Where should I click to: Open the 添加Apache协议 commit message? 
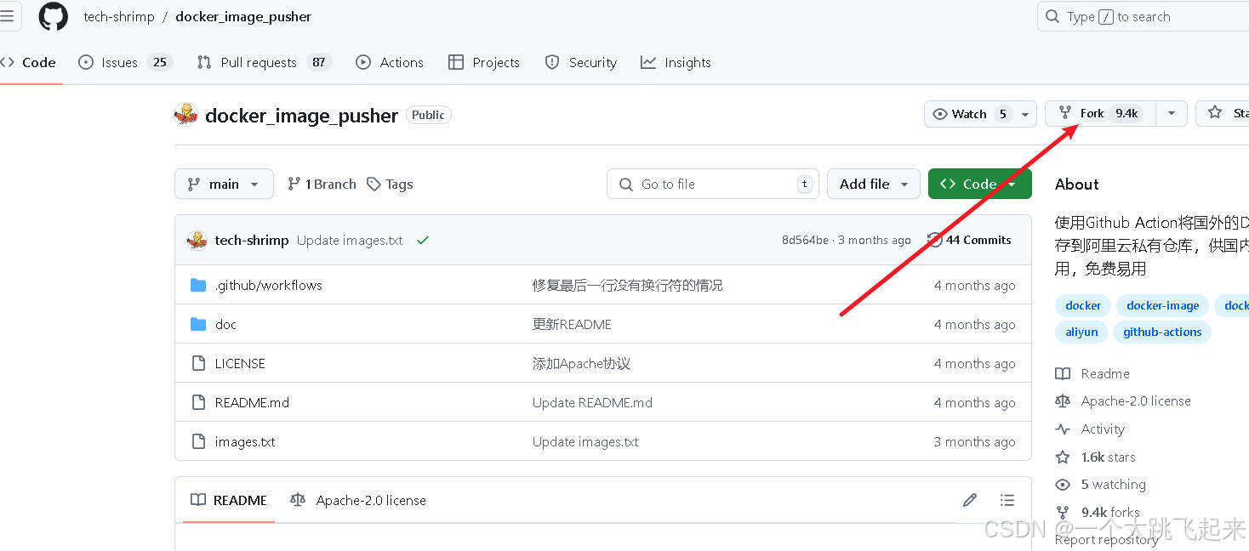[581, 364]
